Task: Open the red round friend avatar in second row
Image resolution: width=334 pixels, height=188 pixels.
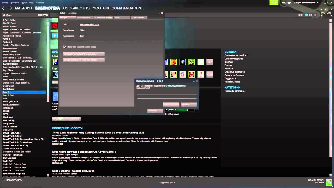Action: [192, 74]
